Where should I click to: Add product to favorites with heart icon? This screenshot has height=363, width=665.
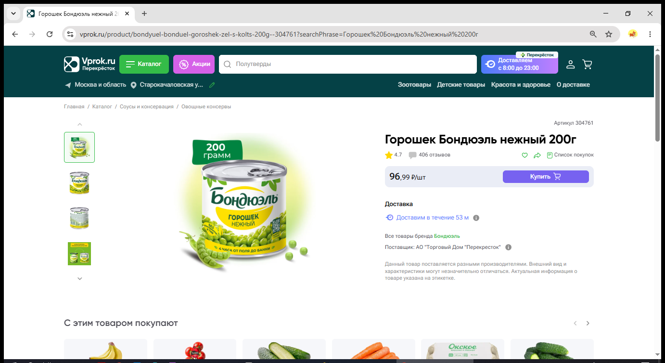[x=525, y=155]
